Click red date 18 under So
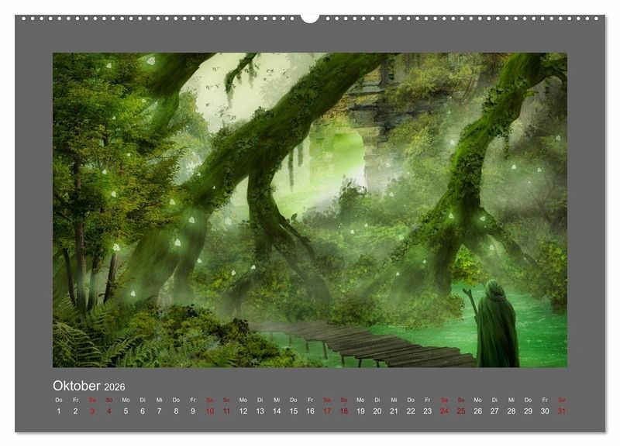This screenshot has width=620, height=447. tap(343, 411)
